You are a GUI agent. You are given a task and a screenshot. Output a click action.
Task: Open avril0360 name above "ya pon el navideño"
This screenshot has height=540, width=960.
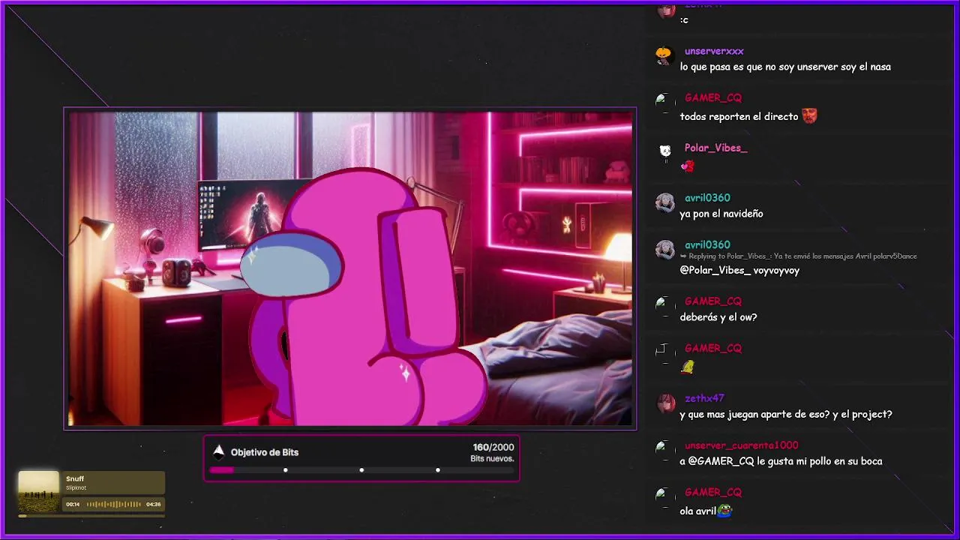[707, 198]
